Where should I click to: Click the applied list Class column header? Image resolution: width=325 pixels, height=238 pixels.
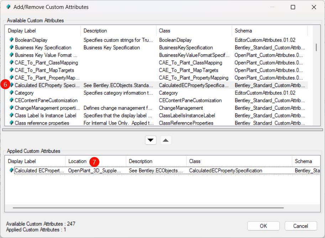(238, 161)
